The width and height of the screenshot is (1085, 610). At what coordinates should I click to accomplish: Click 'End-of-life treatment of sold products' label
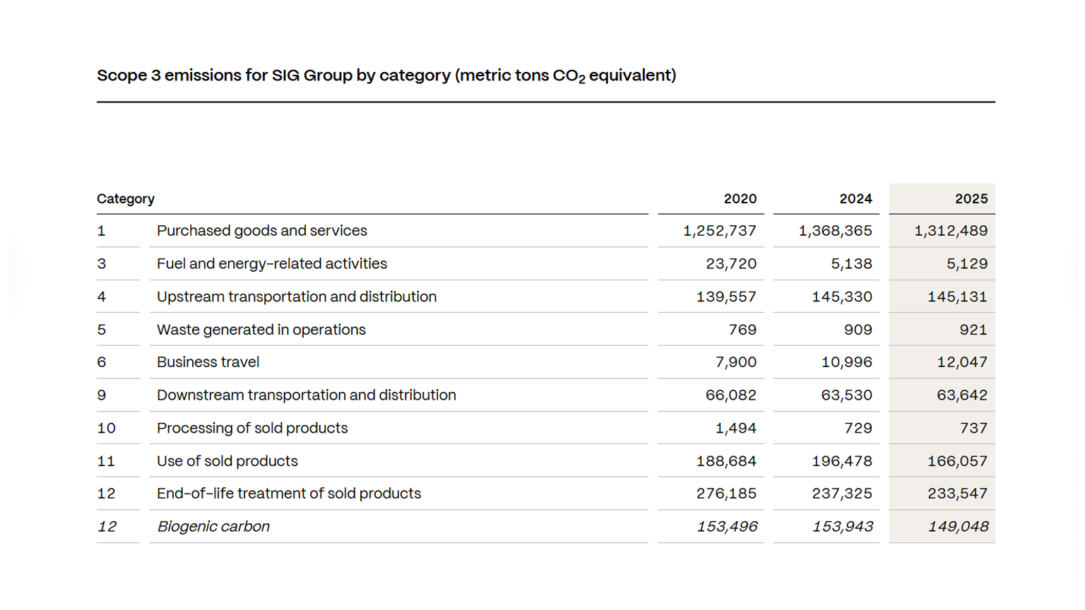coord(289,494)
